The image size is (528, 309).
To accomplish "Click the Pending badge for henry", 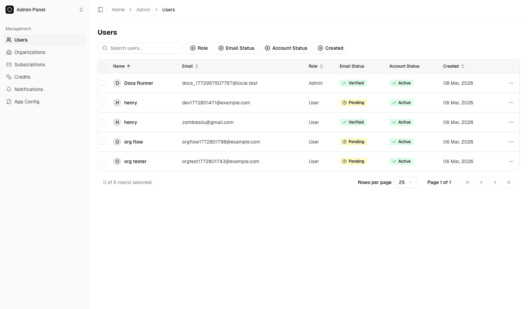I will (353, 102).
